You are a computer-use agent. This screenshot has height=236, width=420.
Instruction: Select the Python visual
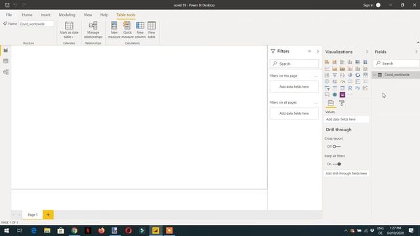pyautogui.click(x=358, y=88)
